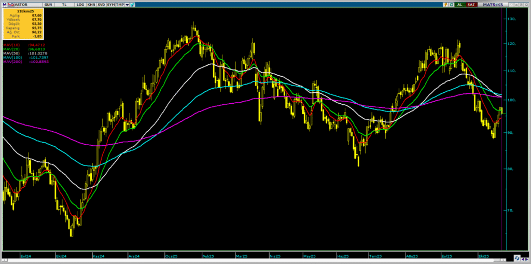The height and width of the screenshot is (264, 531).
Task: Open the TMP template menu
Action: click(119, 4)
